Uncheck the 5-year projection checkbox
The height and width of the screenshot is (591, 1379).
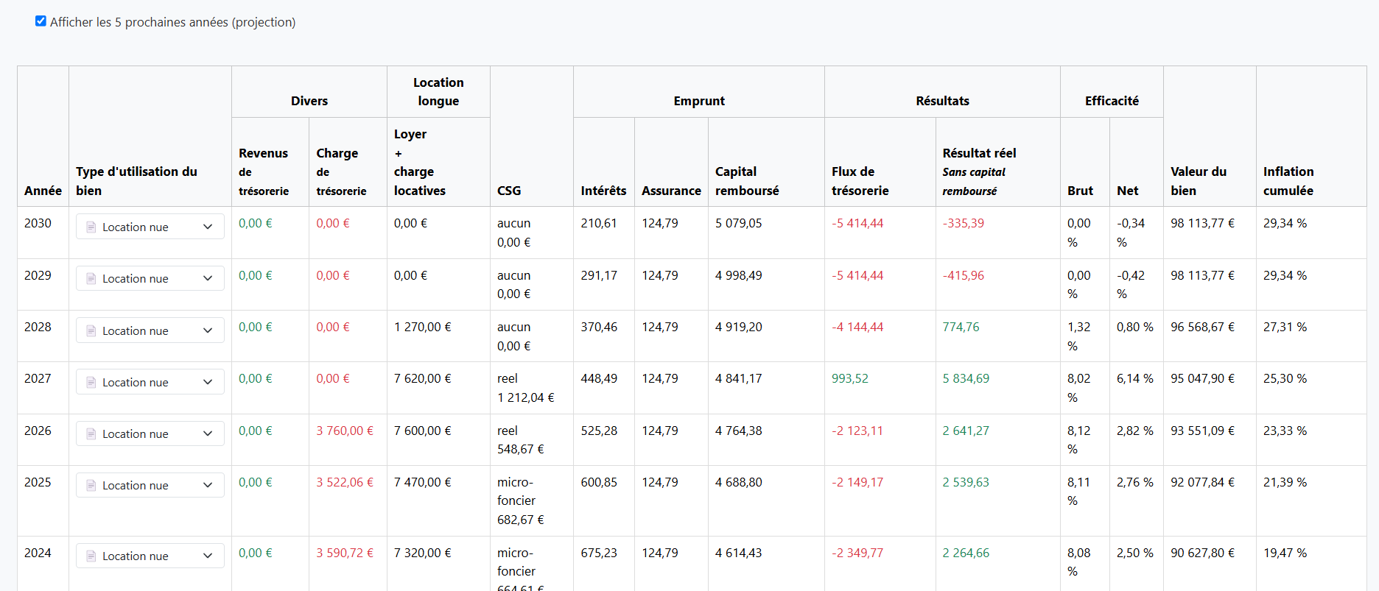(41, 21)
